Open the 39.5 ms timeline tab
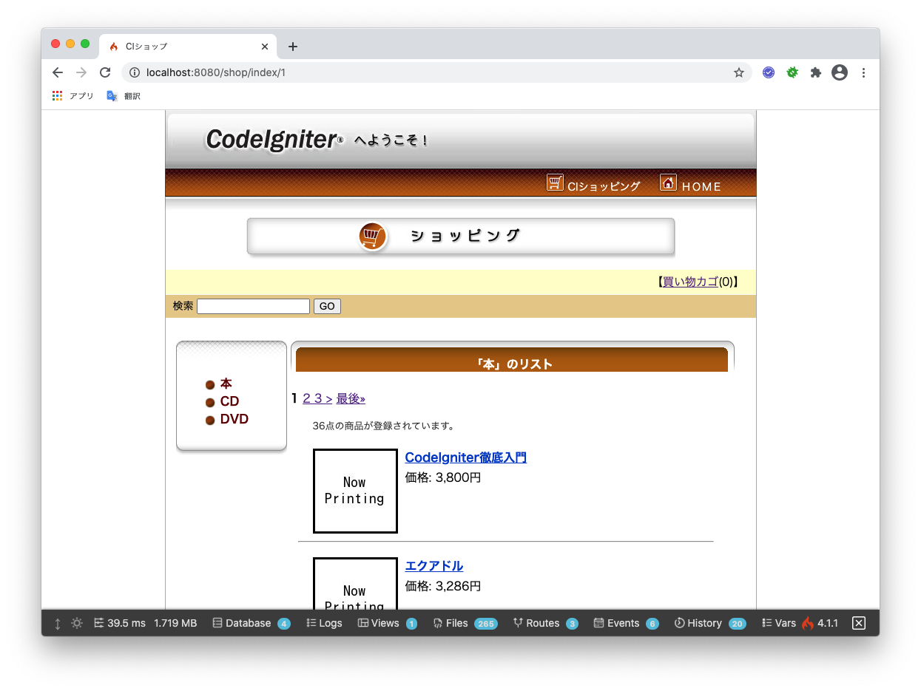921x691 pixels. click(x=120, y=623)
